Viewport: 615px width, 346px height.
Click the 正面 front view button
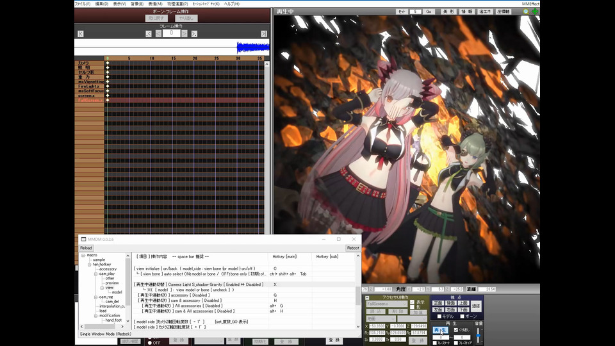click(438, 303)
